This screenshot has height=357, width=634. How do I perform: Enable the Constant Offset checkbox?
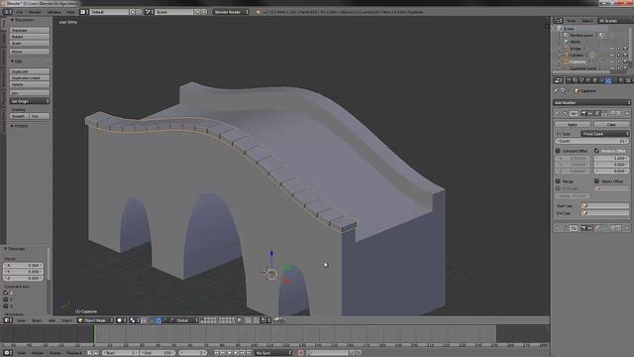click(558, 151)
